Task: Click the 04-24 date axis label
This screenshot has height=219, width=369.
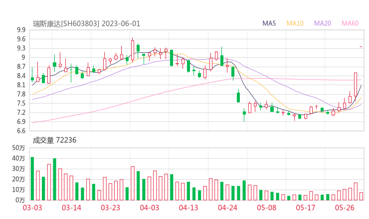Action: [x=227, y=208]
